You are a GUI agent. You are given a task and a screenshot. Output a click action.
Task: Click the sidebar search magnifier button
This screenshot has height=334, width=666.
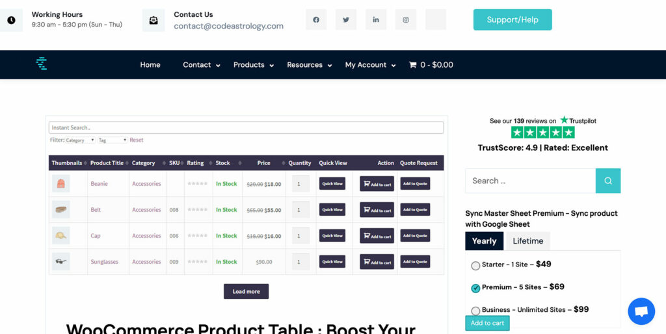[608, 181]
